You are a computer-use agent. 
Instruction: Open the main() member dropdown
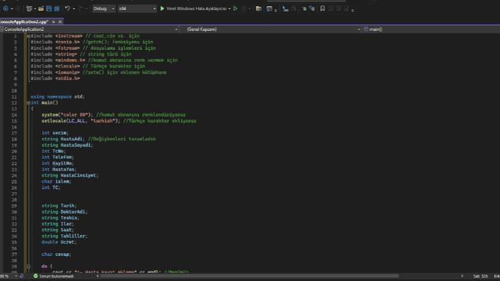(x=431, y=29)
